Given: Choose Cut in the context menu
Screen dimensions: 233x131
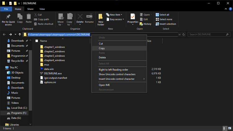Looking at the screenshot, I should point(119,44).
